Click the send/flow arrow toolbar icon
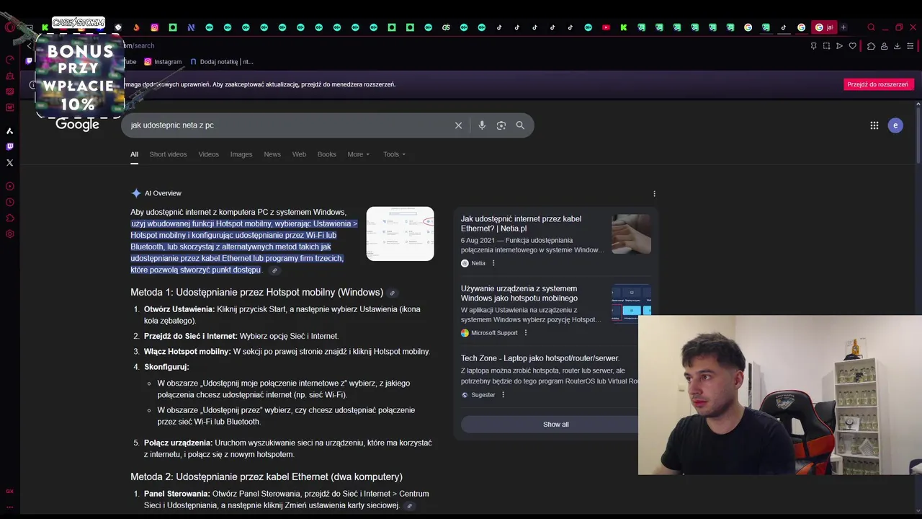The height and width of the screenshot is (519, 922). point(839,45)
